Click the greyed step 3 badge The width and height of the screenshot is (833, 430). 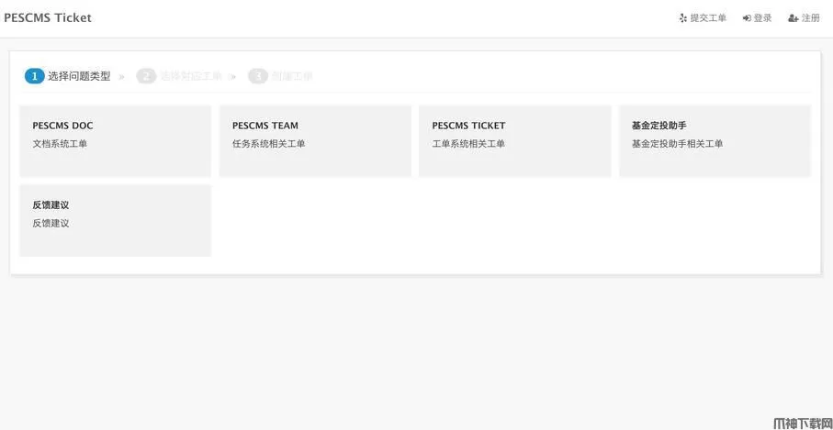(258, 76)
